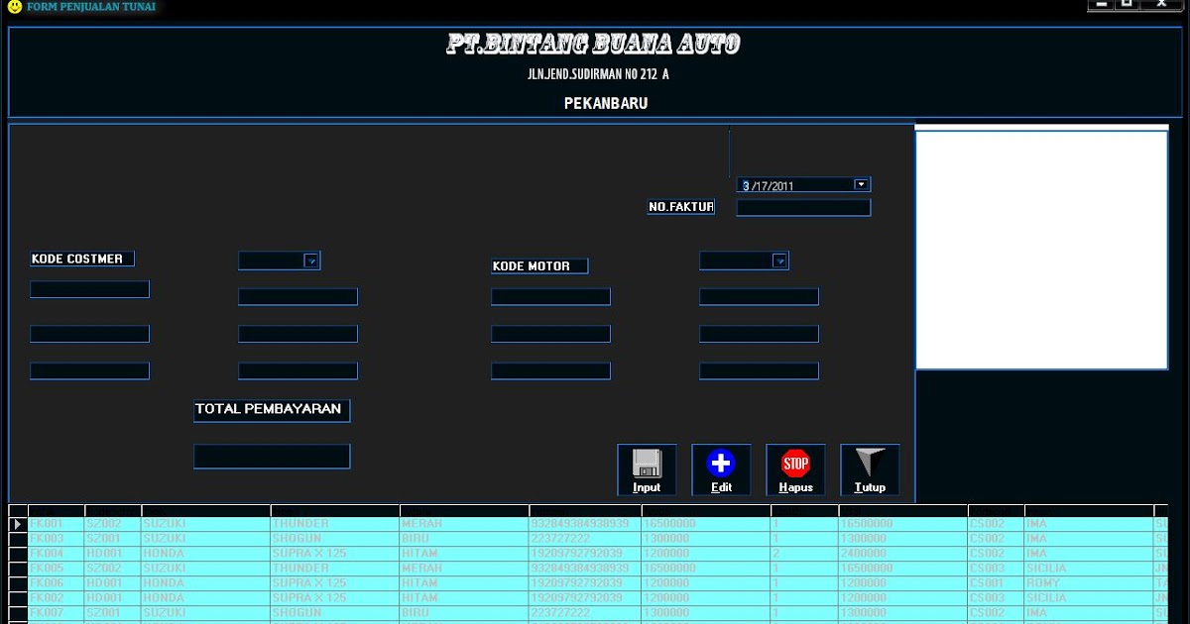
Task: Click HD001 cell in the FK002 row
Action: [113, 597]
